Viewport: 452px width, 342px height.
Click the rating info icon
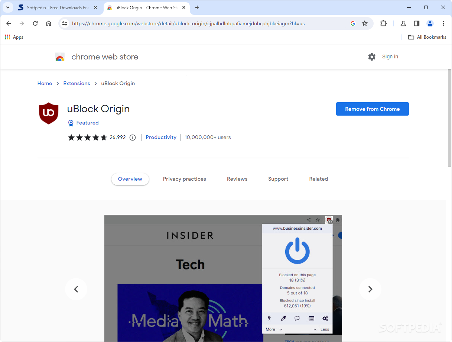[133, 138]
